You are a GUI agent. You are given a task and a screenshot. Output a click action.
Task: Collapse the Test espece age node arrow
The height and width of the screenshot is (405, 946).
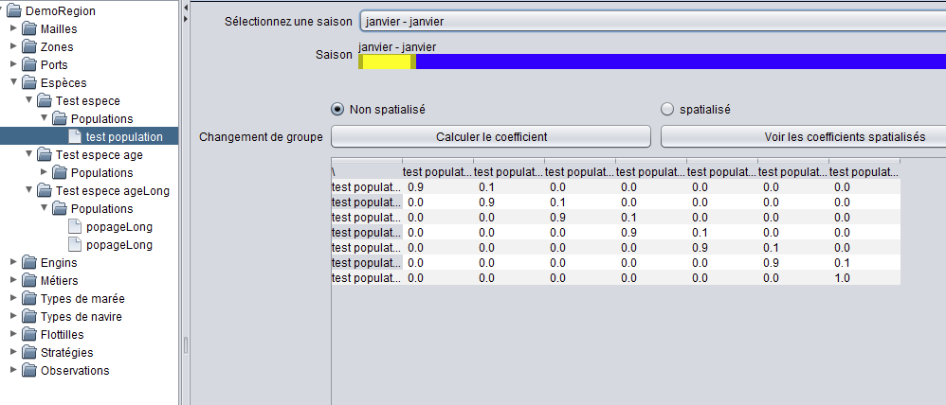coord(29,154)
